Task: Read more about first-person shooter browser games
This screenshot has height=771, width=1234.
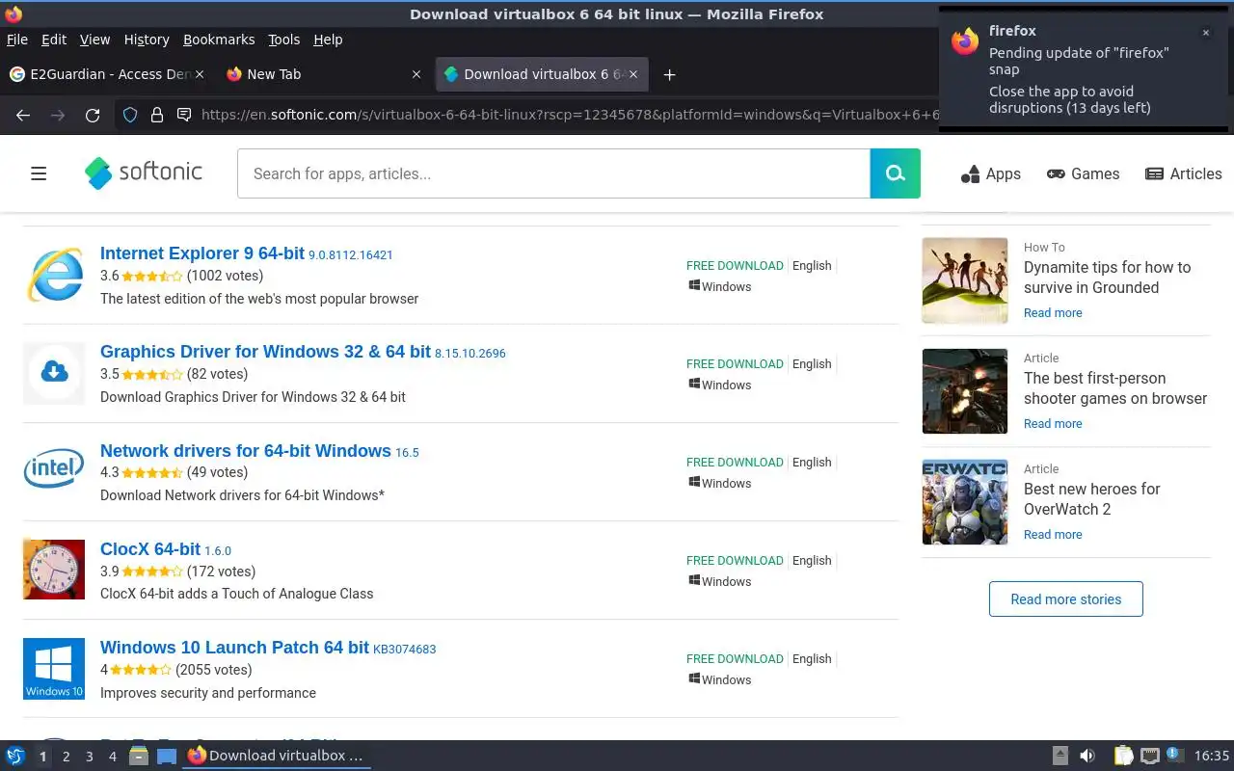Action: tap(1053, 423)
